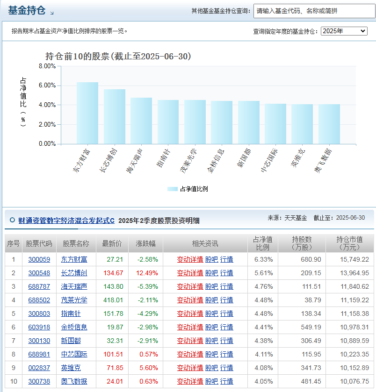376x392 pixels.
Task: Open 股吧 for 东方财富 row
Action: 212,259
